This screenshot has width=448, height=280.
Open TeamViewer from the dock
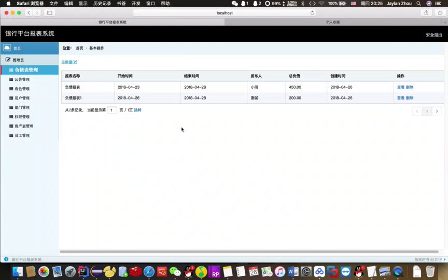(345, 271)
